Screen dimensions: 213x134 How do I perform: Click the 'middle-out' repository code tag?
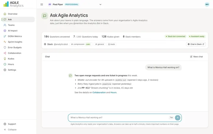pyautogui.click(x=121, y=80)
